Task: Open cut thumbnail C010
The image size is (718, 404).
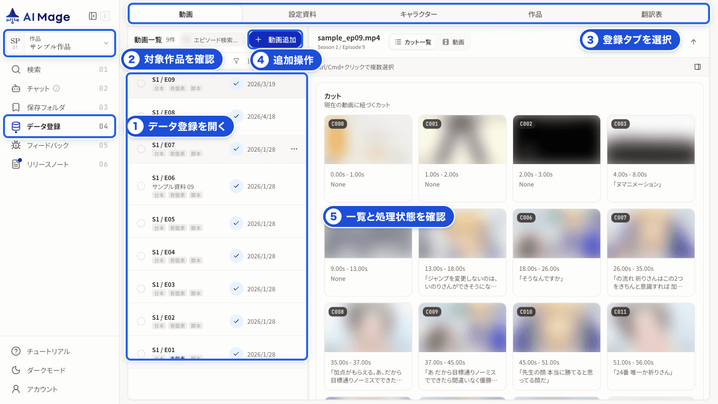Action: point(556,328)
